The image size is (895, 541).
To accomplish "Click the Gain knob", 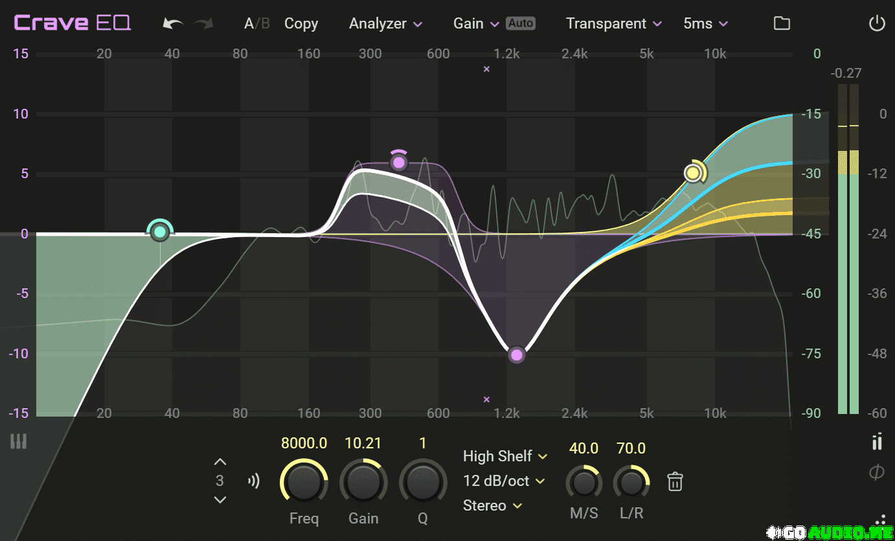I will (x=363, y=483).
